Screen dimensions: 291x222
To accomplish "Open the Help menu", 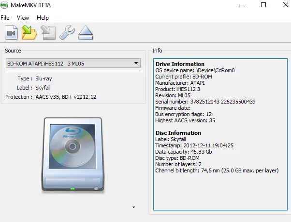I will pyautogui.click(x=43, y=18).
